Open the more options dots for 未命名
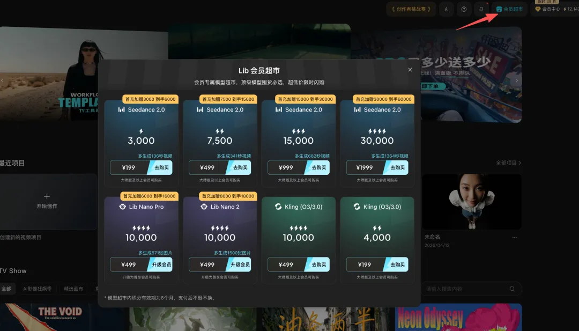Screen dimensions: 579x331 [515, 238]
